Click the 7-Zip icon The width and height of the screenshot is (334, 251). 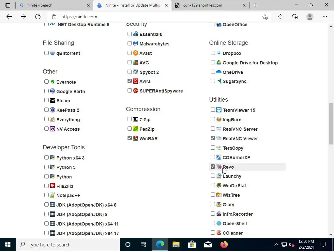pos(136,119)
